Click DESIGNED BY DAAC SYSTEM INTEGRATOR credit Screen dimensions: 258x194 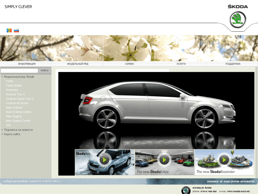pos(231,182)
